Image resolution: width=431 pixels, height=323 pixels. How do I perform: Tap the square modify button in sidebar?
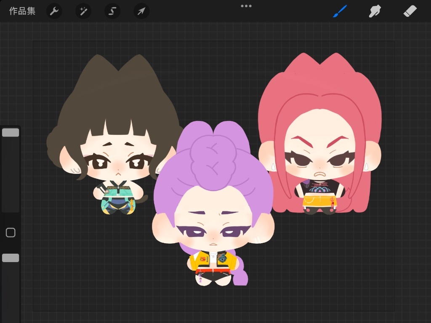[11, 233]
